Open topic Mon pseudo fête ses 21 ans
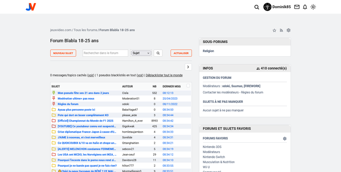This screenshot has height=172, width=341. tap(83, 93)
